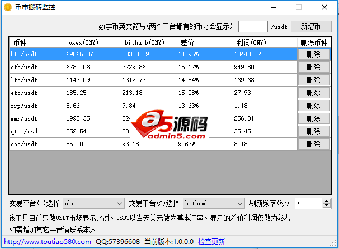Click profit value 256.01
Image resolution: width=339 pixels, height=249 pixels.
tap(265, 118)
